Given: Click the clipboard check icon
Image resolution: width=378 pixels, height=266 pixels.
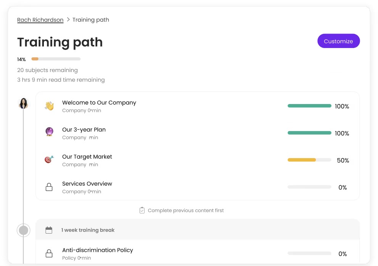Looking at the screenshot, I should point(142,210).
